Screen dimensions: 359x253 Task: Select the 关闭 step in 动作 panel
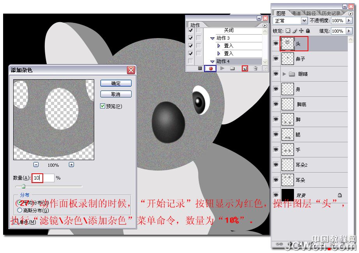tap(229, 30)
